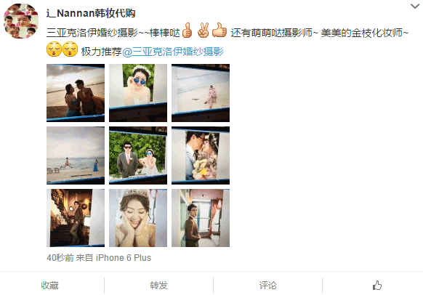Click the iPhone 6 Plus source link
The height and width of the screenshot is (295, 423).
[x=124, y=257]
